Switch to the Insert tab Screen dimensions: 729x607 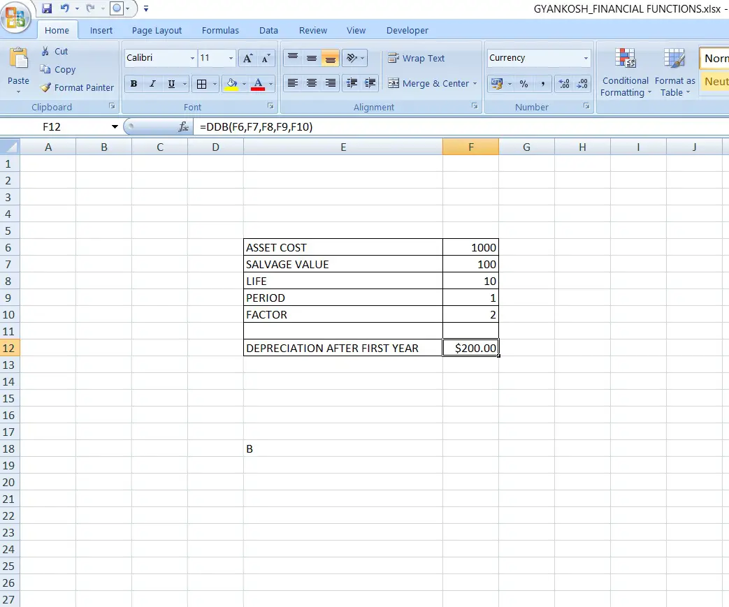coord(101,30)
